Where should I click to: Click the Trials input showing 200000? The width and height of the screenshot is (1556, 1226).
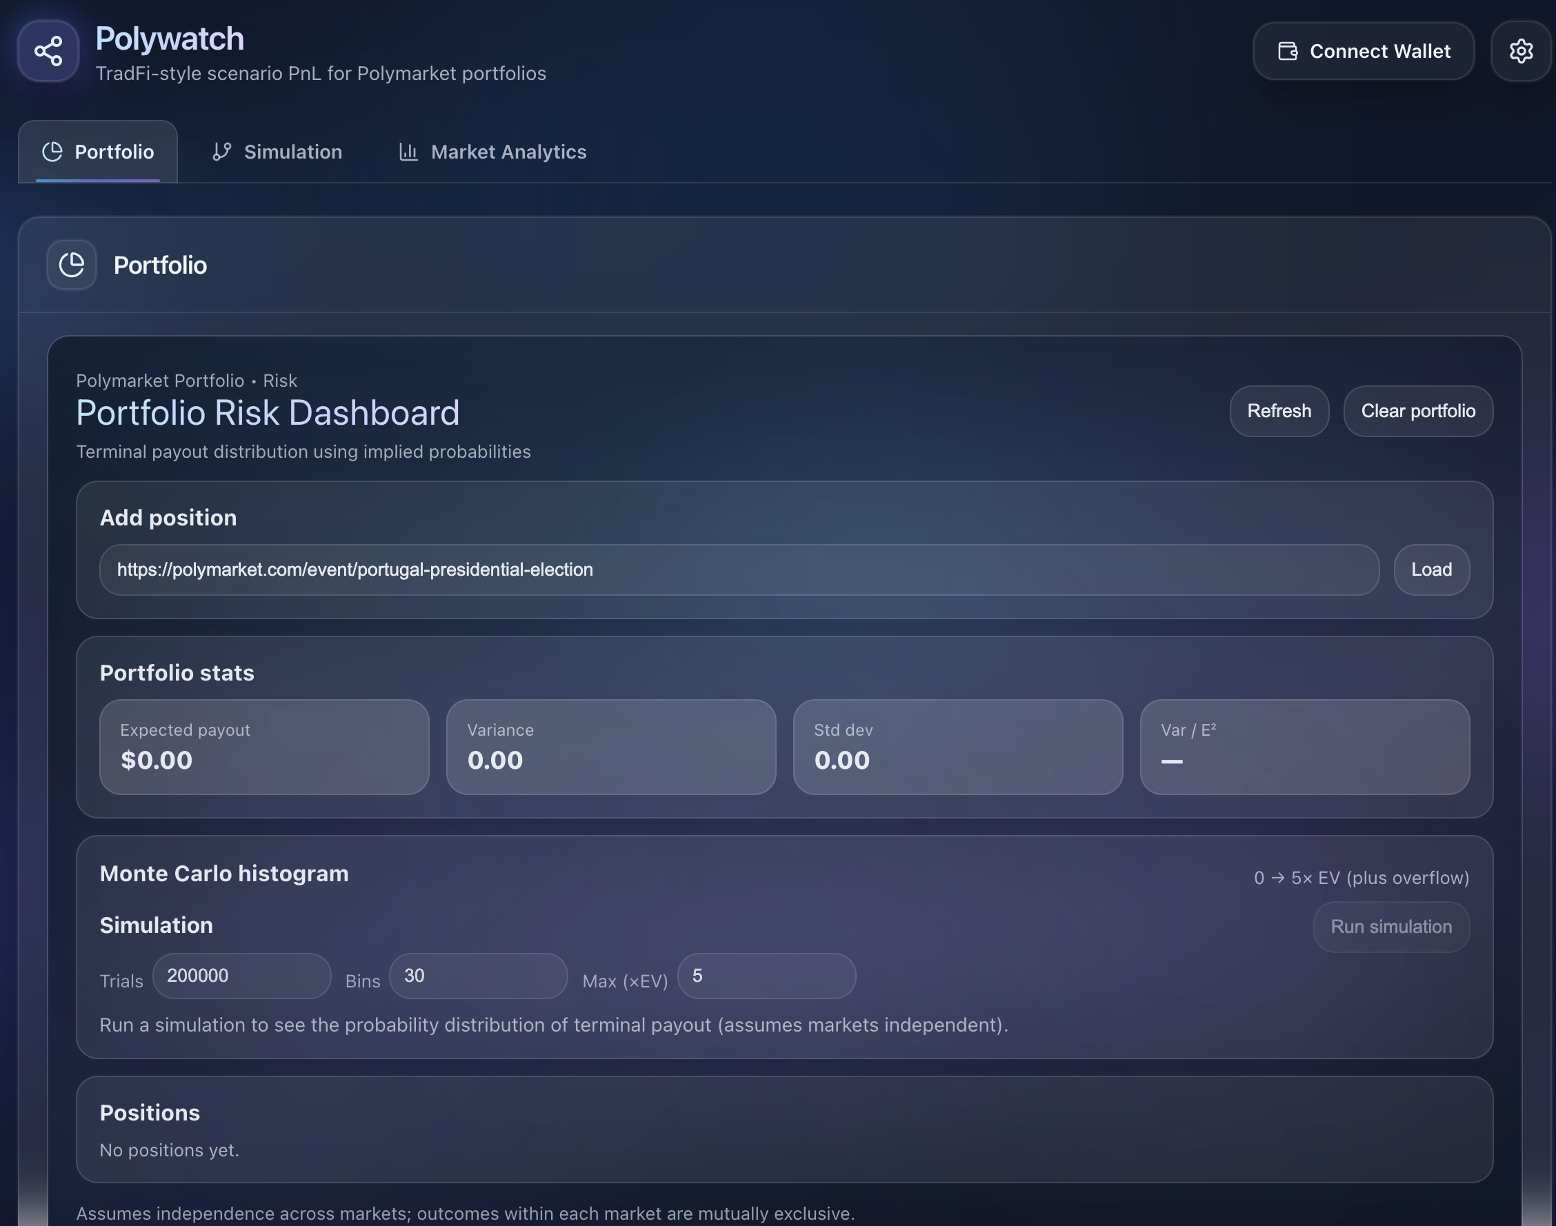coord(241,976)
